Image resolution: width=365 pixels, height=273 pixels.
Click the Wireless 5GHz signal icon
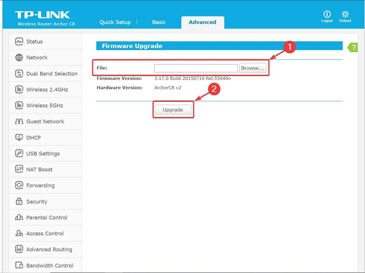coord(19,105)
